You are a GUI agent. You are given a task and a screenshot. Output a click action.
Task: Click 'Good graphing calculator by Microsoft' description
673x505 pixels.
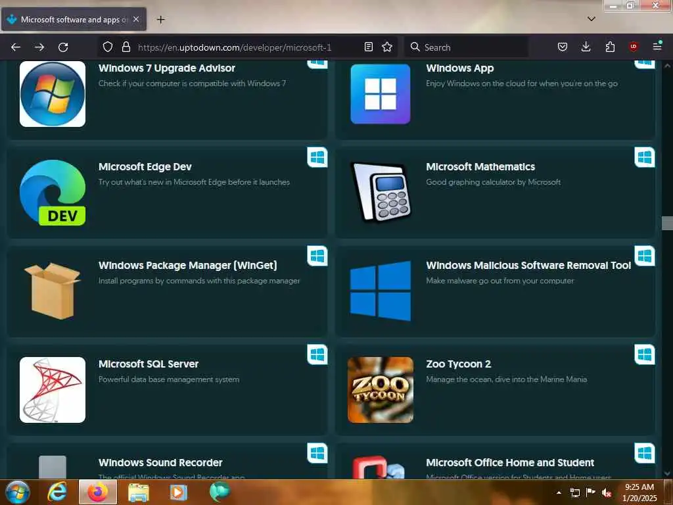[493, 182]
